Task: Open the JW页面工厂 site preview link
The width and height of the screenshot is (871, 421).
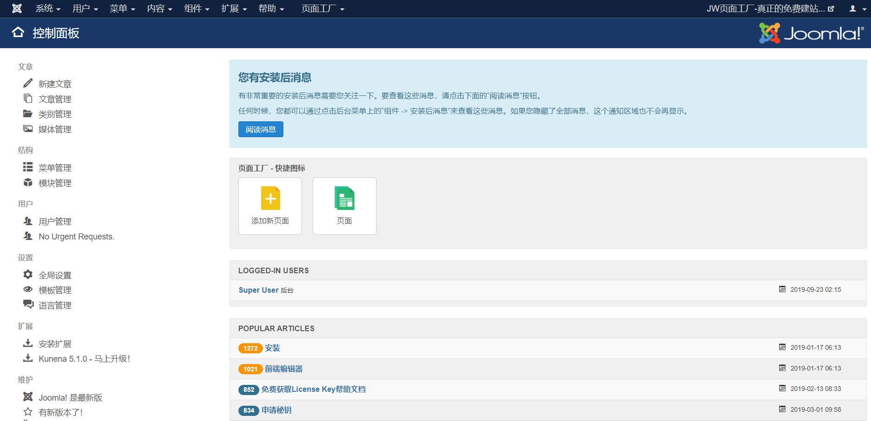Action: (x=770, y=9)
